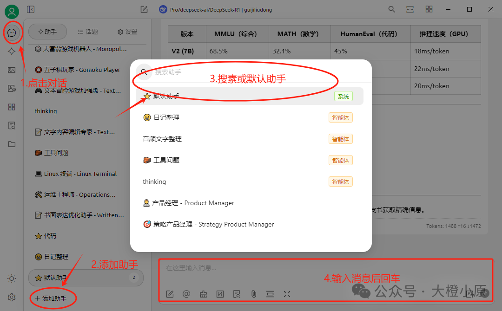Click the expand input box icon
Image resolution: width=502 pixels, height=311 pixels.
287,294
